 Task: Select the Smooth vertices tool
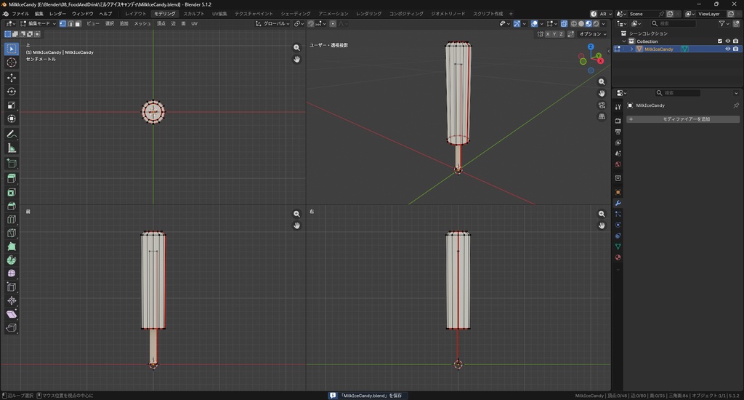click(x=12, y=273)
